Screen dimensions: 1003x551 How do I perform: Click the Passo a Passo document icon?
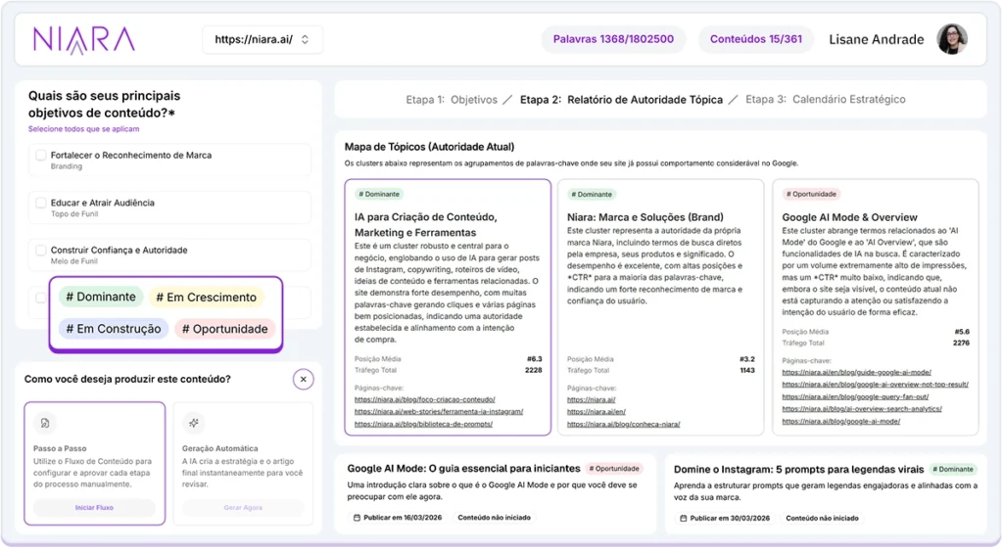pyautogui.click(x=44, y=423)
